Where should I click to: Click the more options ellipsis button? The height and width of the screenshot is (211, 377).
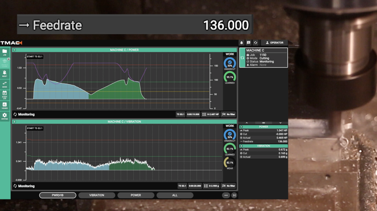coord(226,195)
